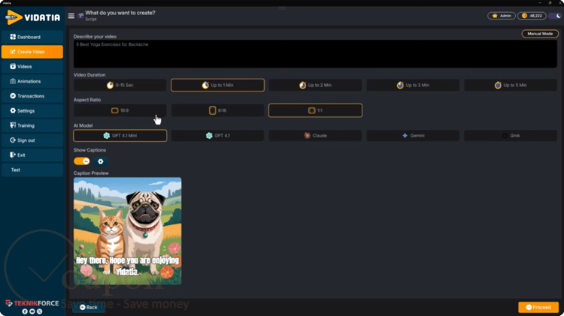This screenshot has width=564, height=316.
Task: Choose the 16:9 aspect ratio
Action: 120,110
